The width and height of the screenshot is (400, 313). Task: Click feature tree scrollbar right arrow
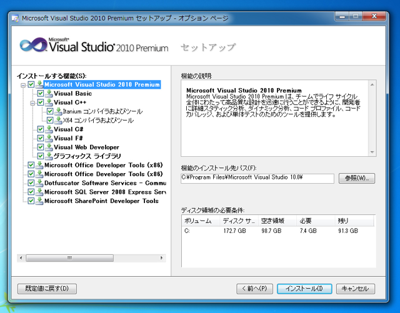coord(162,258)
